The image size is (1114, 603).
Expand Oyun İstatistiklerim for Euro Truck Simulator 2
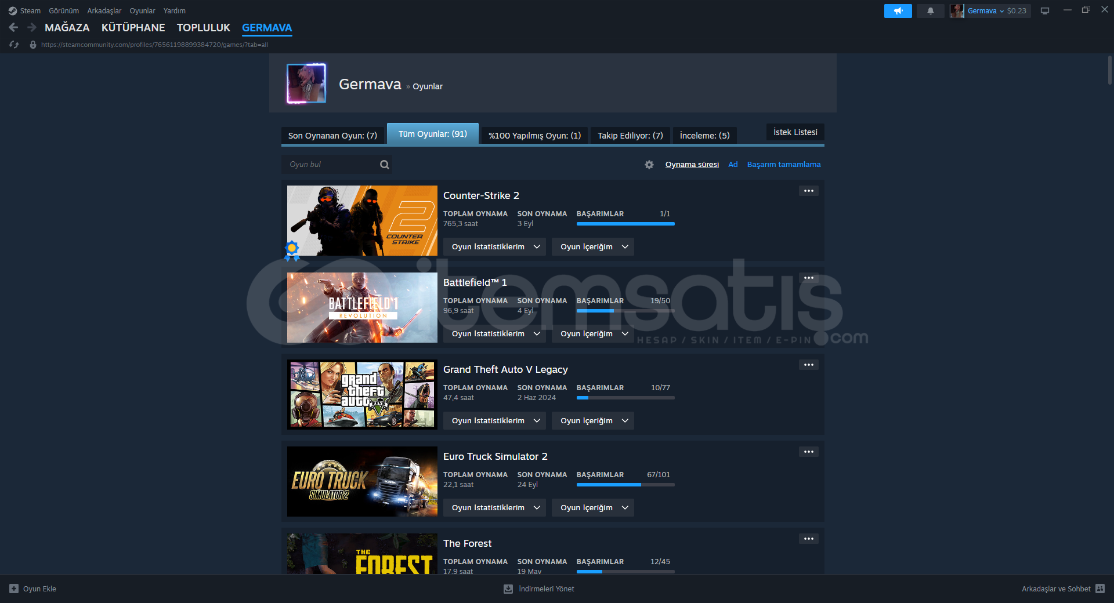(495, 507)
